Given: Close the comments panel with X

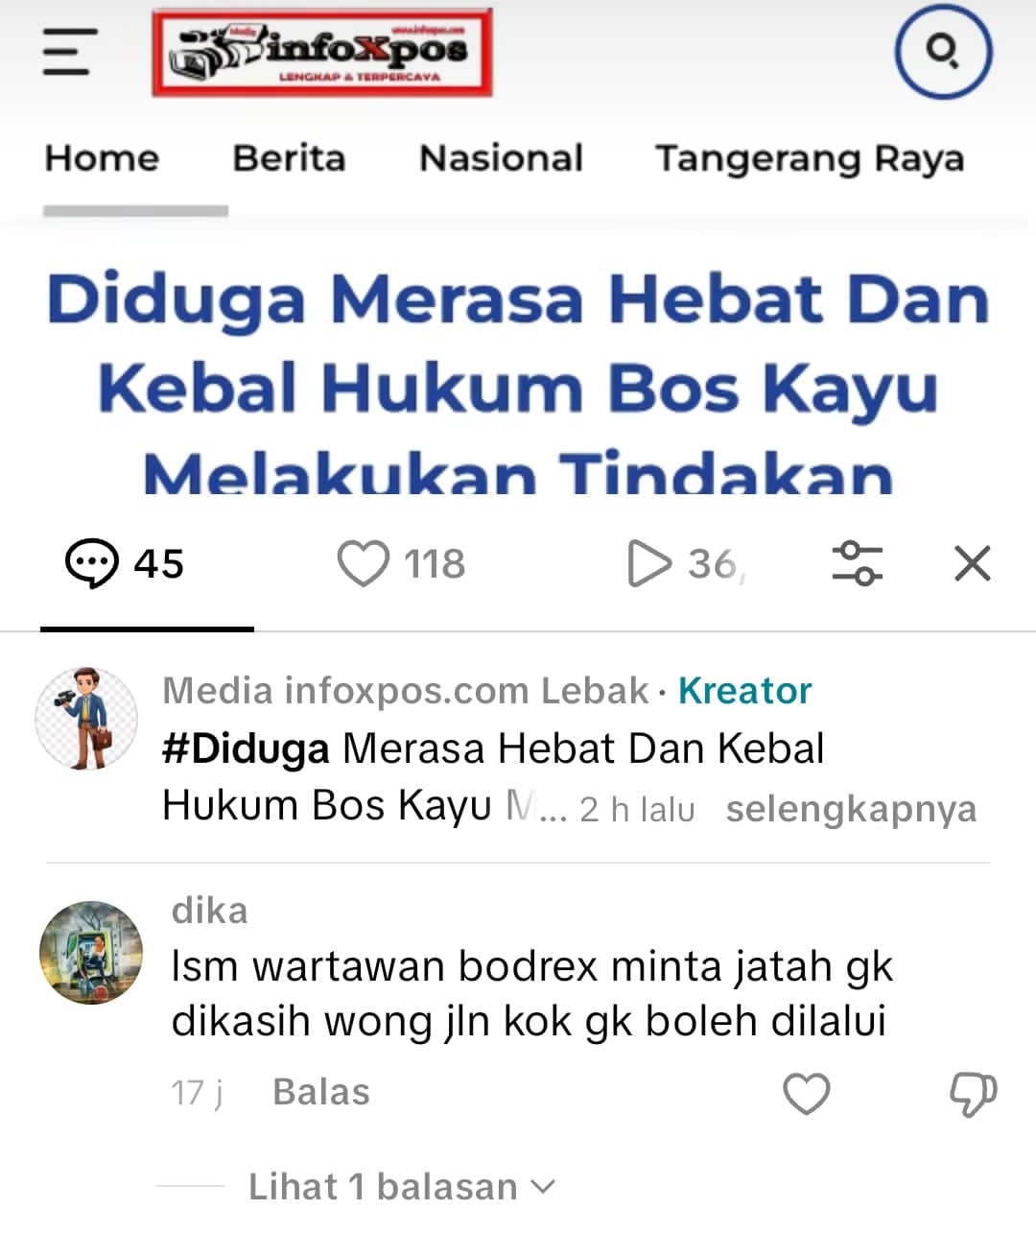Looking at the screenshot, I should [x=973, y=563].
